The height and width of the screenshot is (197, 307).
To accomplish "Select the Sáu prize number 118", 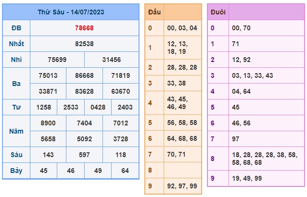I will [121, 155].
